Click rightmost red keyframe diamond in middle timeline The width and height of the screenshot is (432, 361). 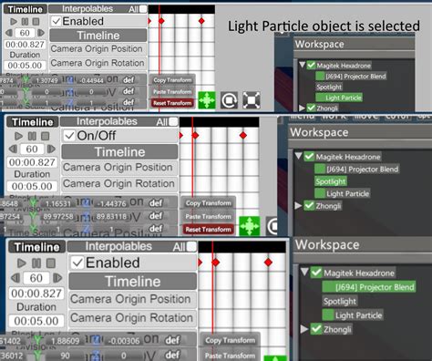point(243,135)
